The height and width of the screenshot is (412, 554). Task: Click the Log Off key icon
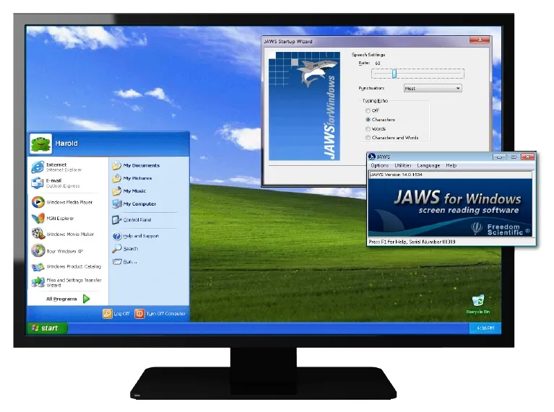108,313
